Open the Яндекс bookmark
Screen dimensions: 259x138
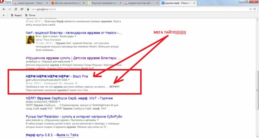pyautogui.click(x=16, y=15)
